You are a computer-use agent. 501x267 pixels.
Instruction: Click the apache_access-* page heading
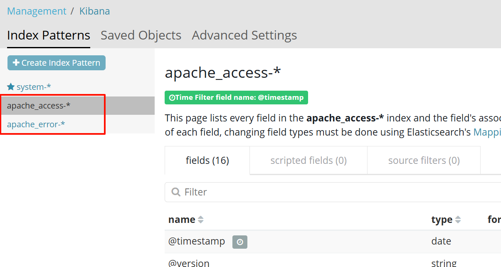[x=223, y=73]
